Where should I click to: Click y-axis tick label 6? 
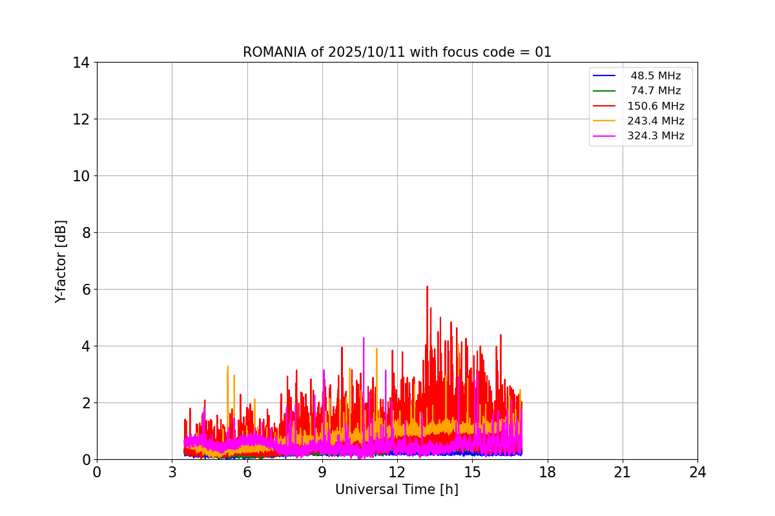coord(85,290)
